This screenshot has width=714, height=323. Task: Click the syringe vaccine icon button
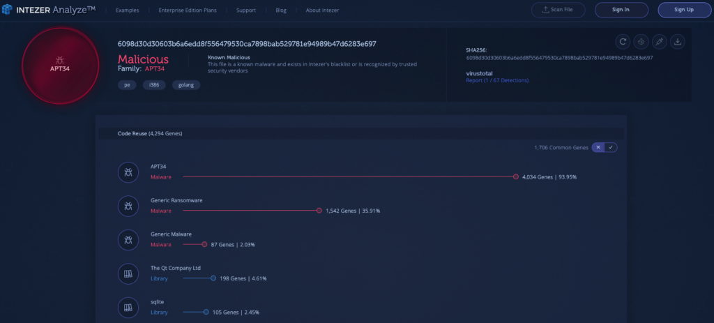coord(659,42)
